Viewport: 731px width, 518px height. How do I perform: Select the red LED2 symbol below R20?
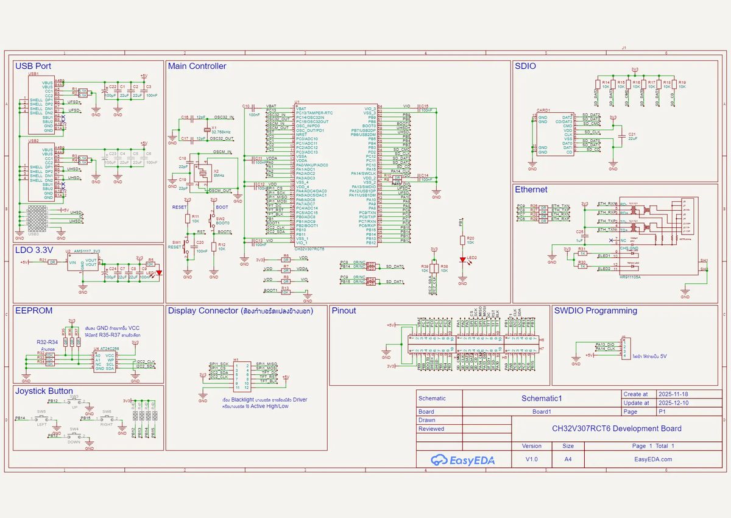[x=462, y=260]
